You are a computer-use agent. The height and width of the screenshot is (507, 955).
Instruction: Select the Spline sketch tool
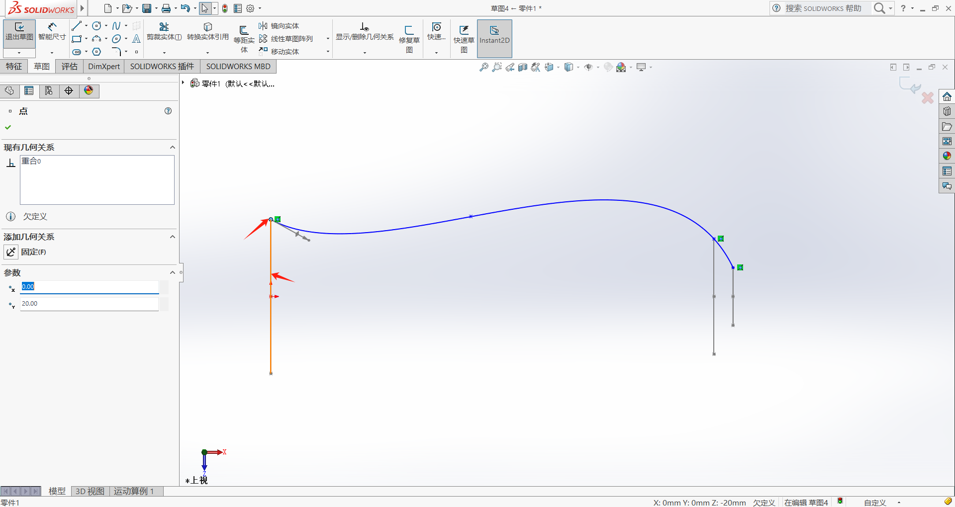pyautogui.click(x=116, y=26)
